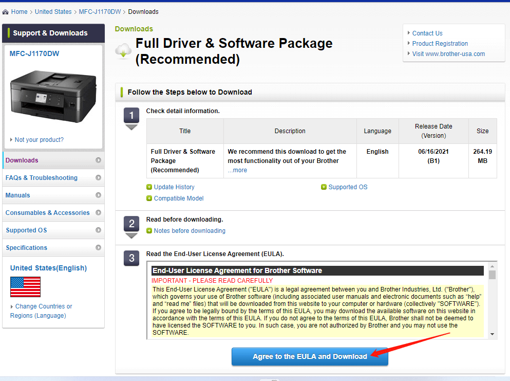Click the EULA scrollbar up arrow

493,266
